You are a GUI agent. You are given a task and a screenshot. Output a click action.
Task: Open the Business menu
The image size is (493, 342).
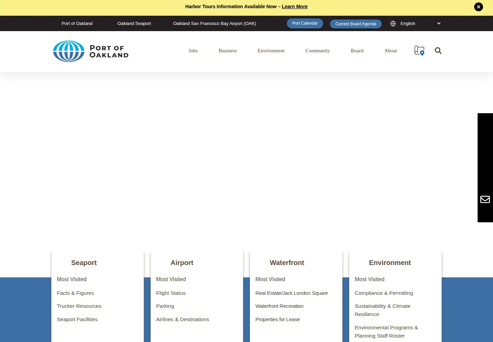pyautogui.click(x=228, y=51)
